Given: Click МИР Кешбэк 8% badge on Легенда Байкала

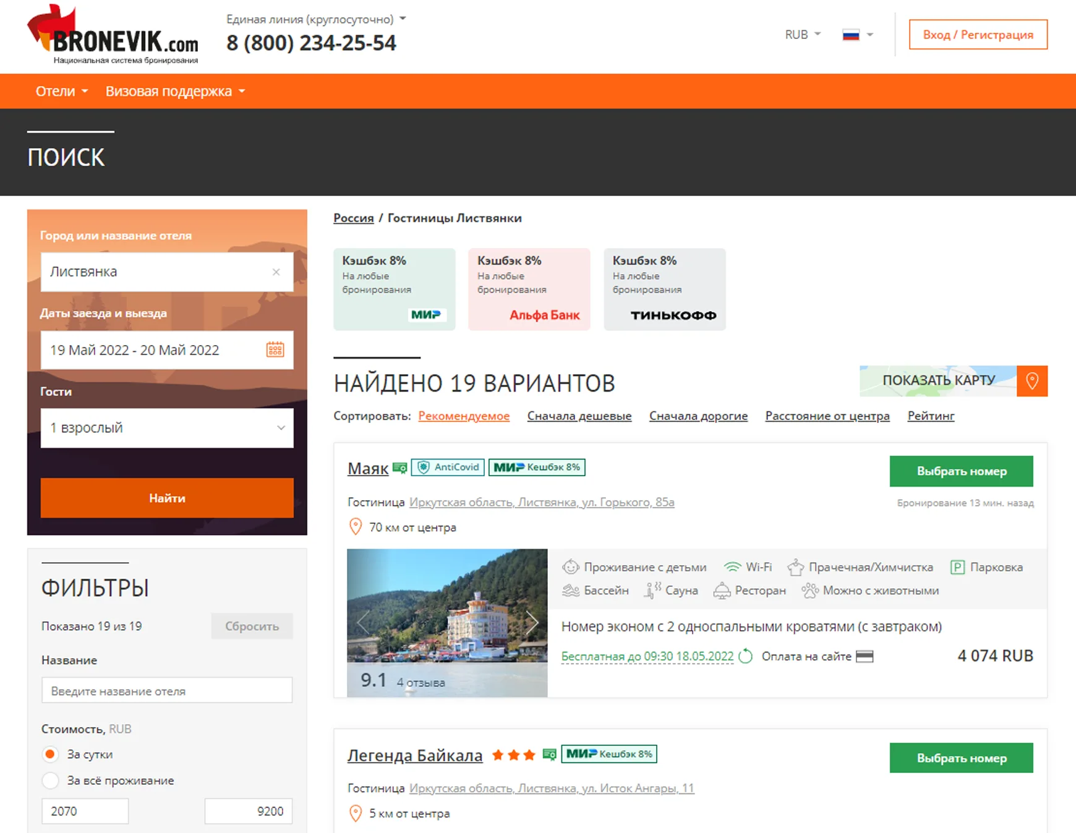Looking at the screenshot, I should tap(609, 754).
